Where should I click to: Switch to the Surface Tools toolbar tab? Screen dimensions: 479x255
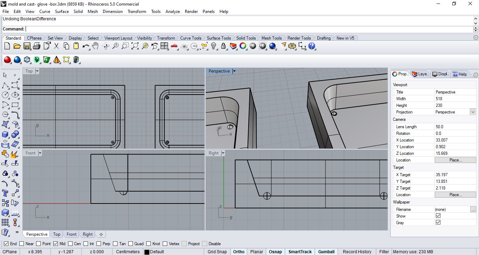[218, 38]
